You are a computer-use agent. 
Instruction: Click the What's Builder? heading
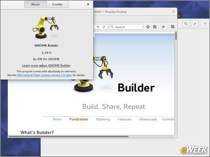coord(37,132)
